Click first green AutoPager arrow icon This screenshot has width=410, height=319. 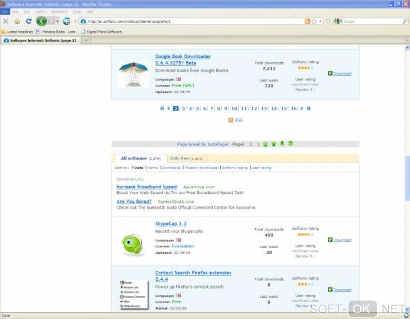click(x=265, y=144)
